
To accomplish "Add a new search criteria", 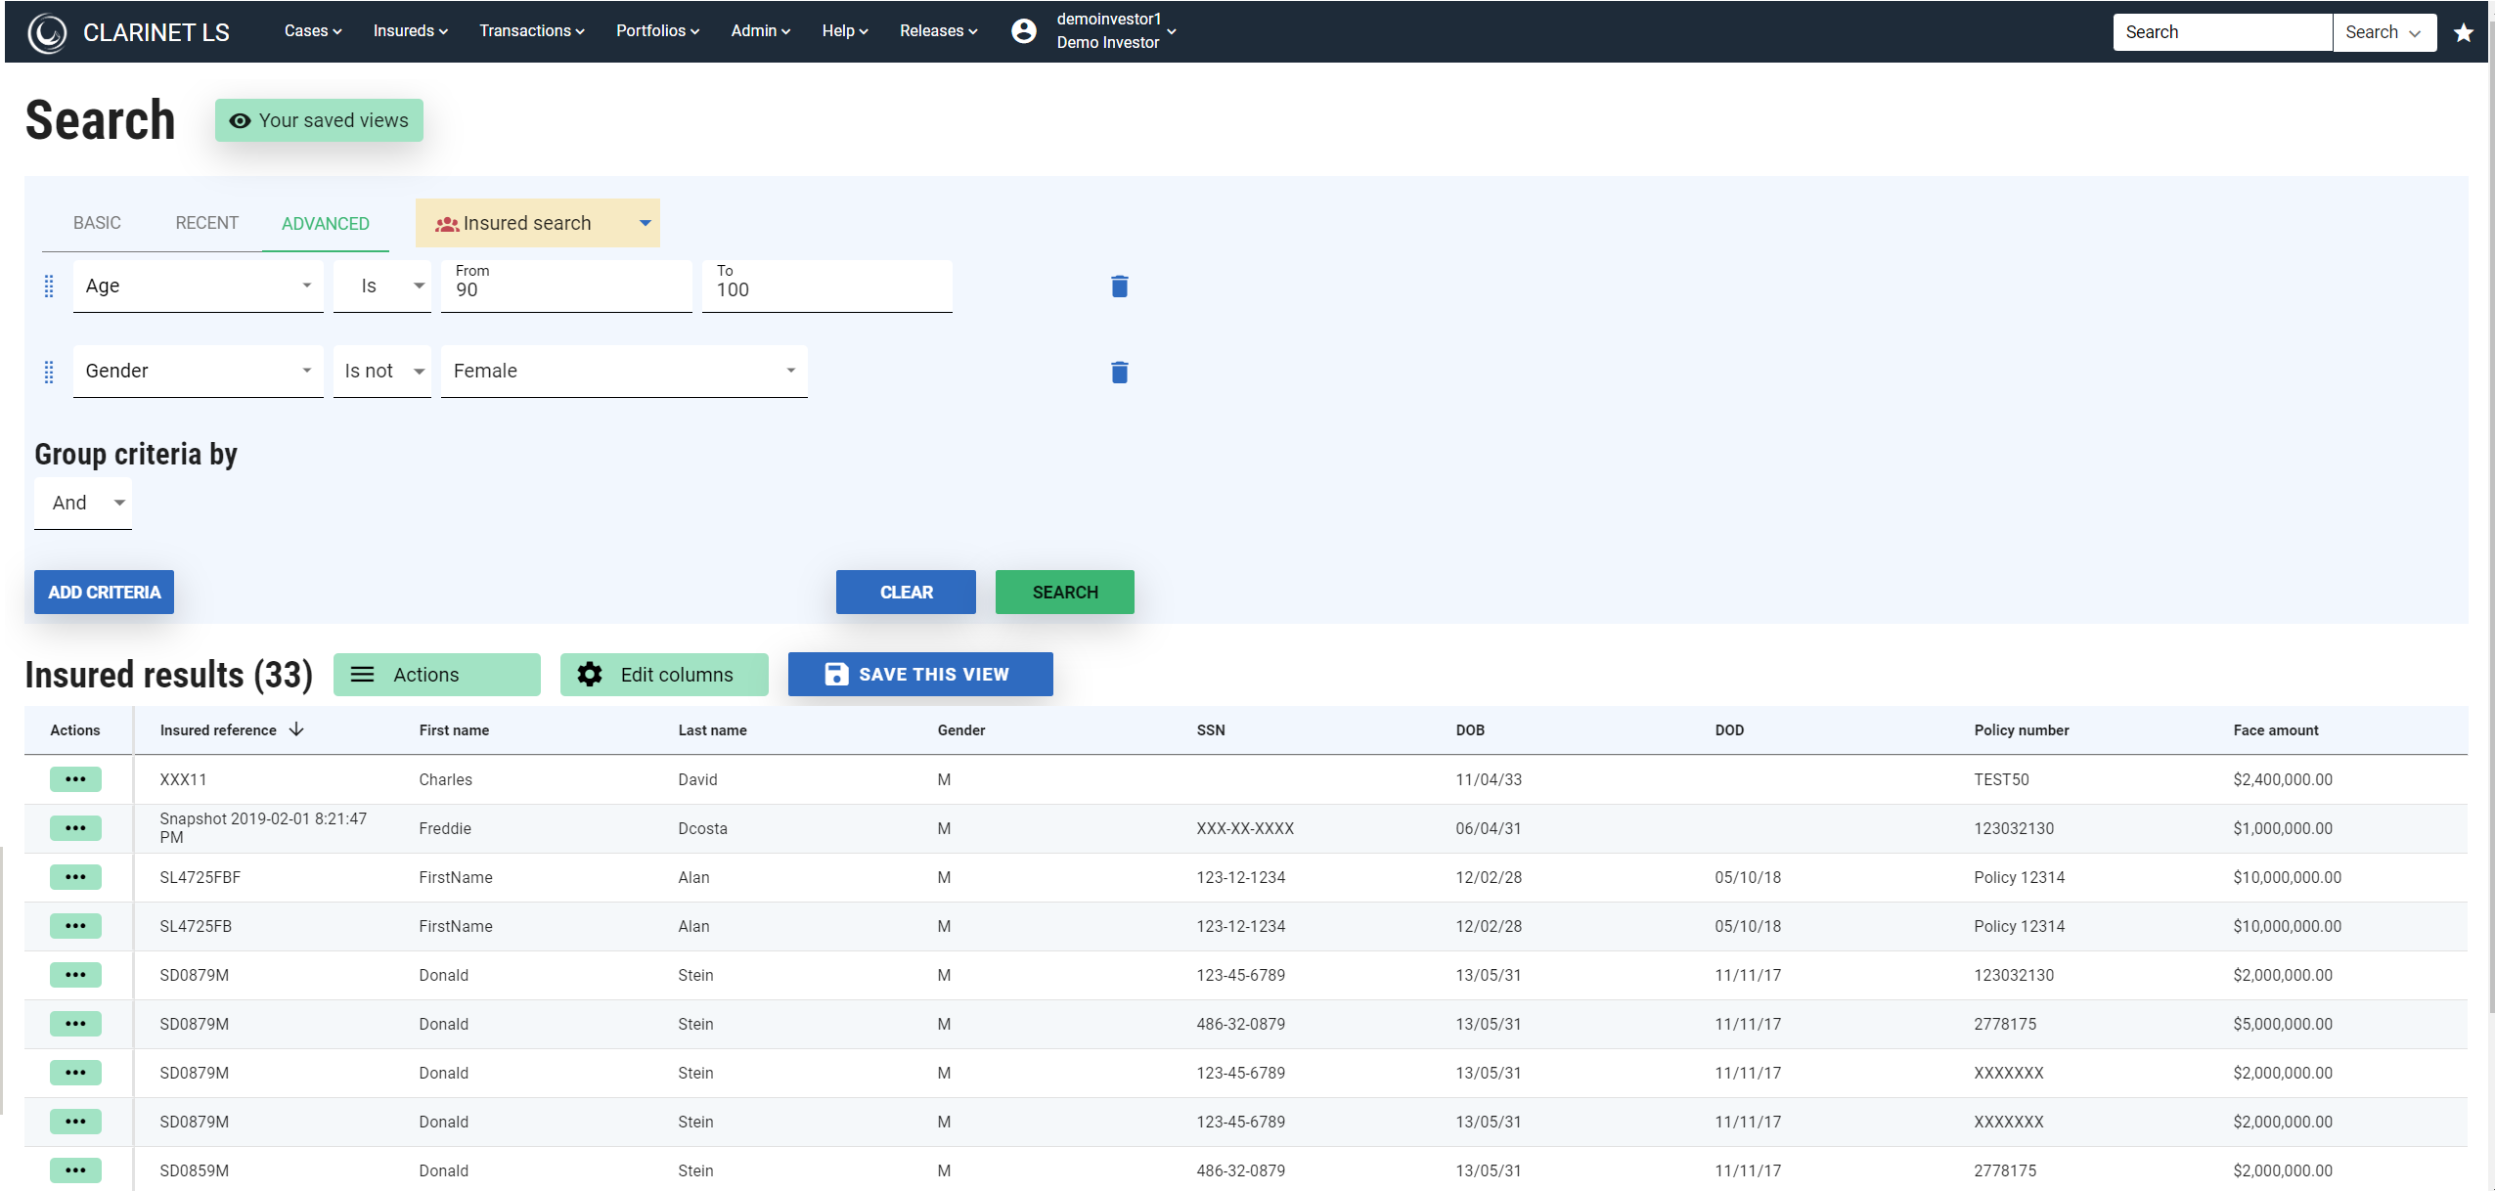I will click(104, 593).
